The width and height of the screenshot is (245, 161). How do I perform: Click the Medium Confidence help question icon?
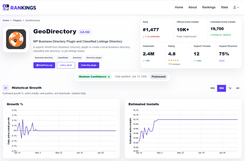(109, 77)
